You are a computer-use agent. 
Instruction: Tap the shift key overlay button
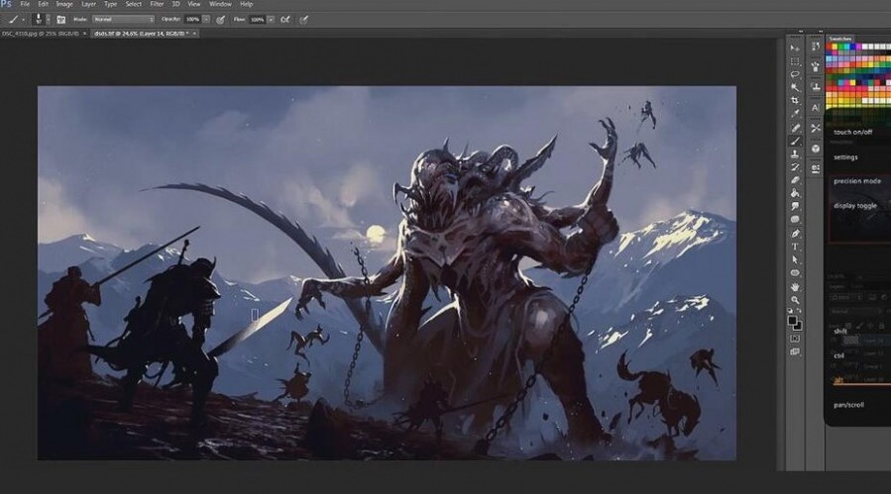tap(840, 331)
